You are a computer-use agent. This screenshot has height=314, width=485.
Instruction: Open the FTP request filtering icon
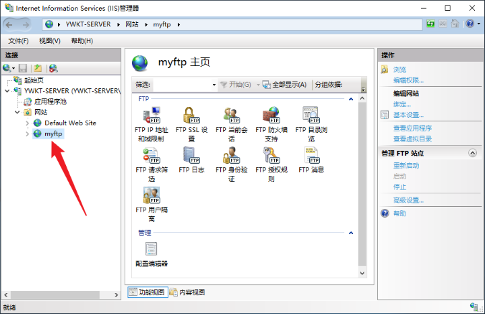[x=152, y=164]
